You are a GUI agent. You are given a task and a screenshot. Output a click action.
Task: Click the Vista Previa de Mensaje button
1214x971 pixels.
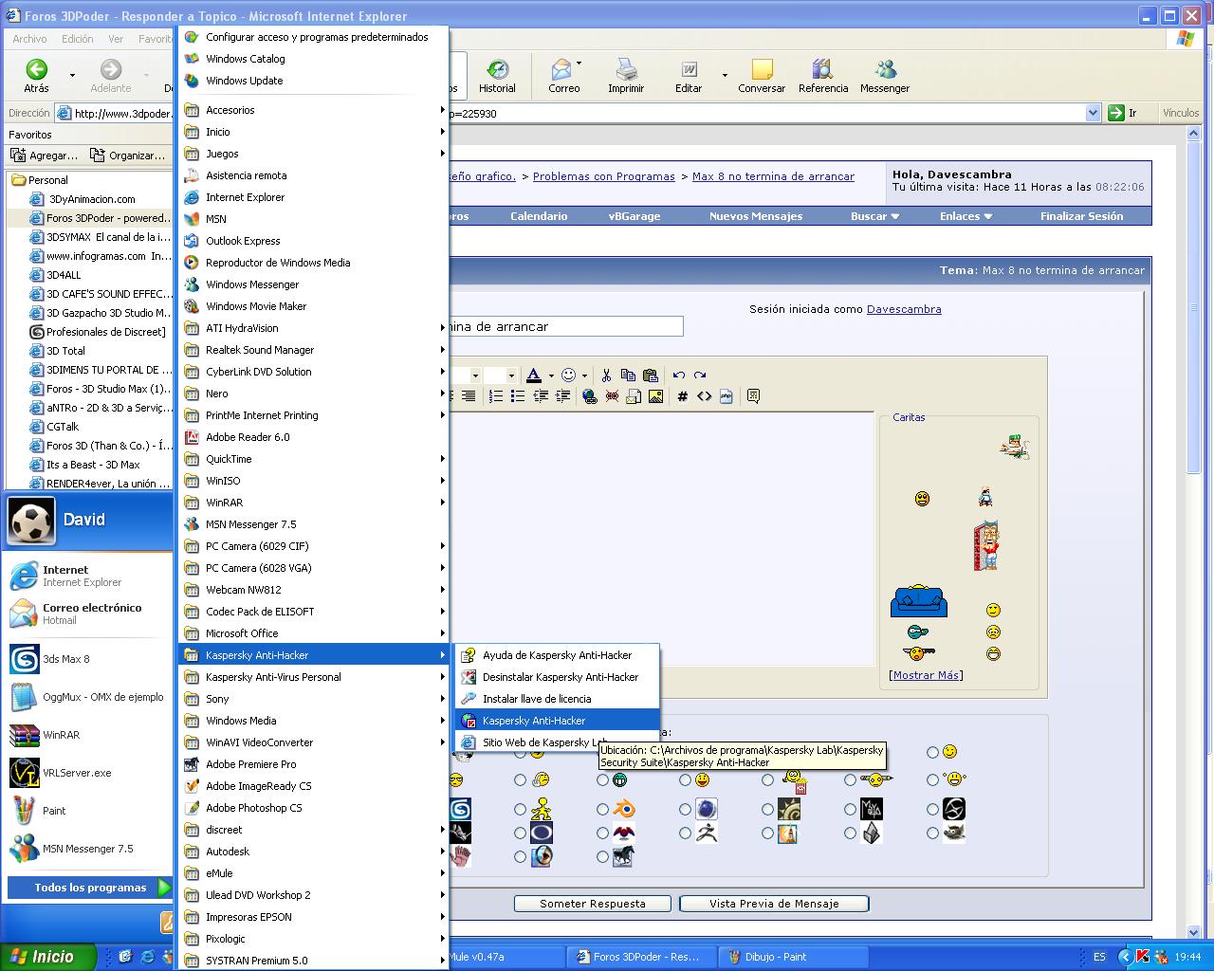[x=774, y=904]
